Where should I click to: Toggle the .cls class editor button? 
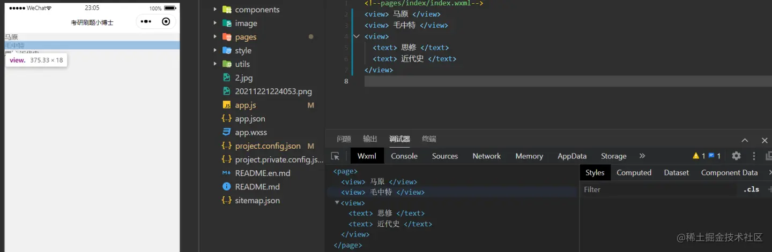click(x=751, y=189)
